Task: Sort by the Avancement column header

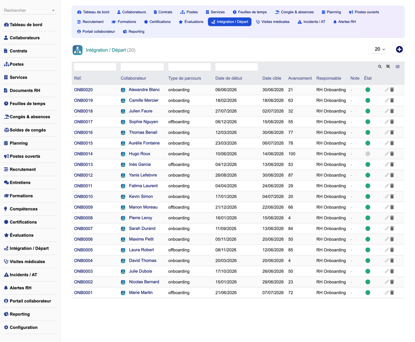Action: (x=300, y=78)
